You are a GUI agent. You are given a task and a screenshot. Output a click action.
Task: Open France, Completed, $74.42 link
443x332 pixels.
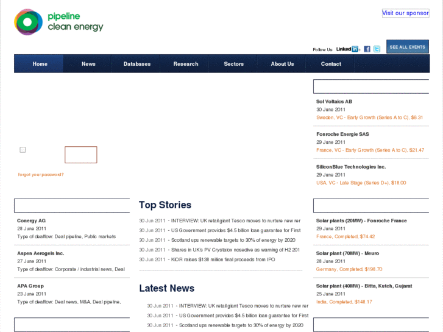pyautogui.click(x=346, y=236)
